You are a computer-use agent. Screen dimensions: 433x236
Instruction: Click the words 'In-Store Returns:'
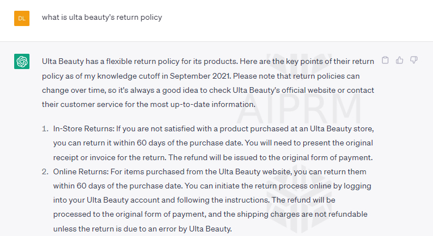(x=84, y=128)
